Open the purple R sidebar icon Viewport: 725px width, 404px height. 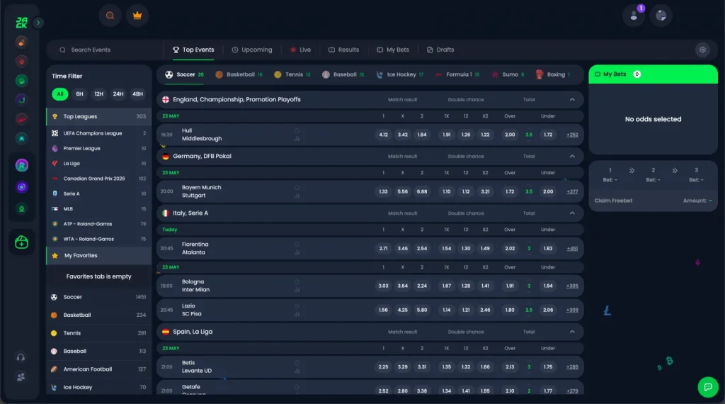click(x=21, y=165)
